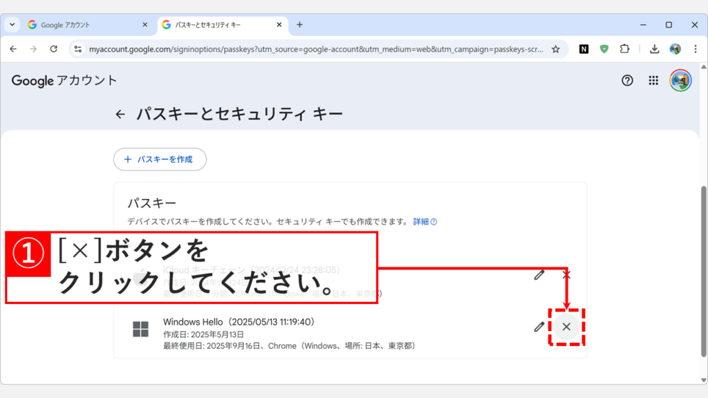Click the green shield extension icon
708x398 pixels.
(604, 49)
